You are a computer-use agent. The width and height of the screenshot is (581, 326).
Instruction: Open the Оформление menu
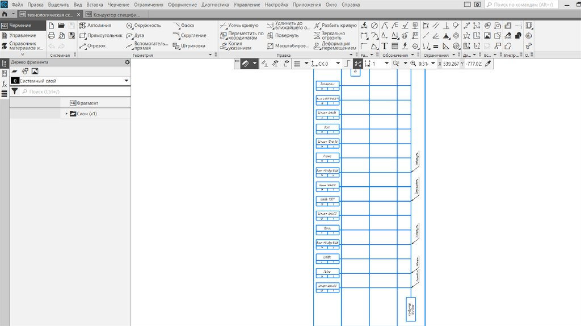(182, 5)
